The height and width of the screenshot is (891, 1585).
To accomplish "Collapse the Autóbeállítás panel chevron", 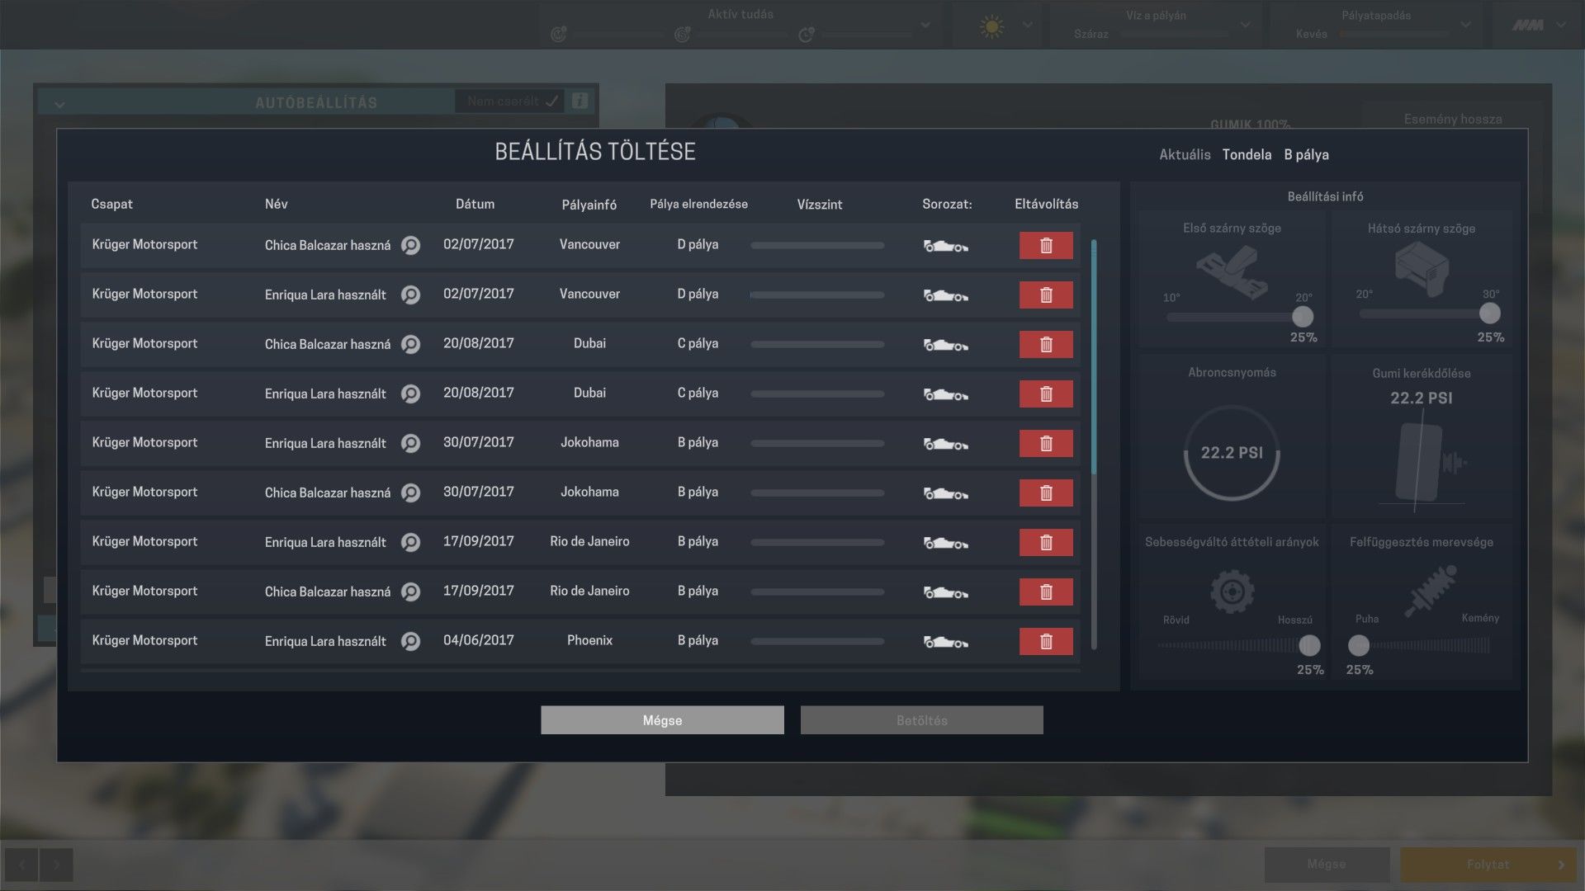I will tap(59, 104).
